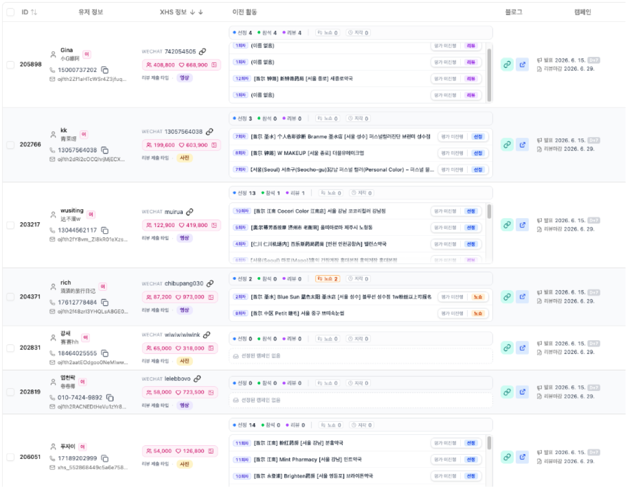Image resolution: width=627 pixels, height=487 pixels.
Task: Open blue external link button for row 205898
Action: tap(522, 64)
